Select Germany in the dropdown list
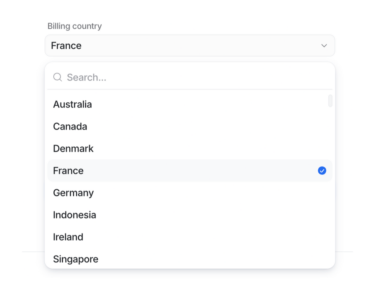Image resolution: width=375 pixels, height=300 pixels. pyautogui.click(x=73, y=193)
